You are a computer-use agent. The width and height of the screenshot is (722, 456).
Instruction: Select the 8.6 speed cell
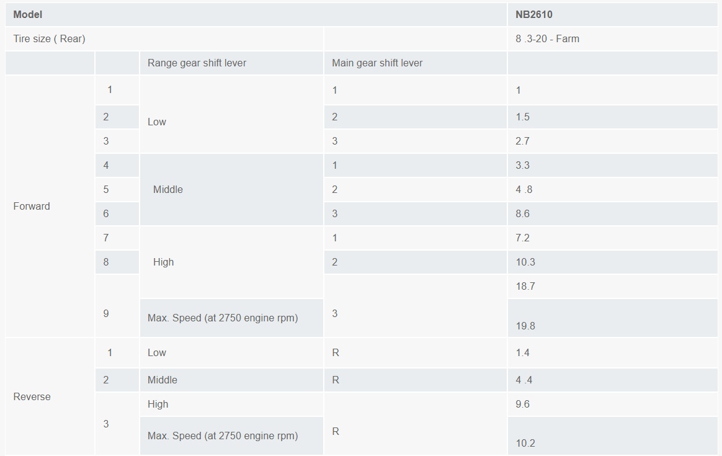522,213
